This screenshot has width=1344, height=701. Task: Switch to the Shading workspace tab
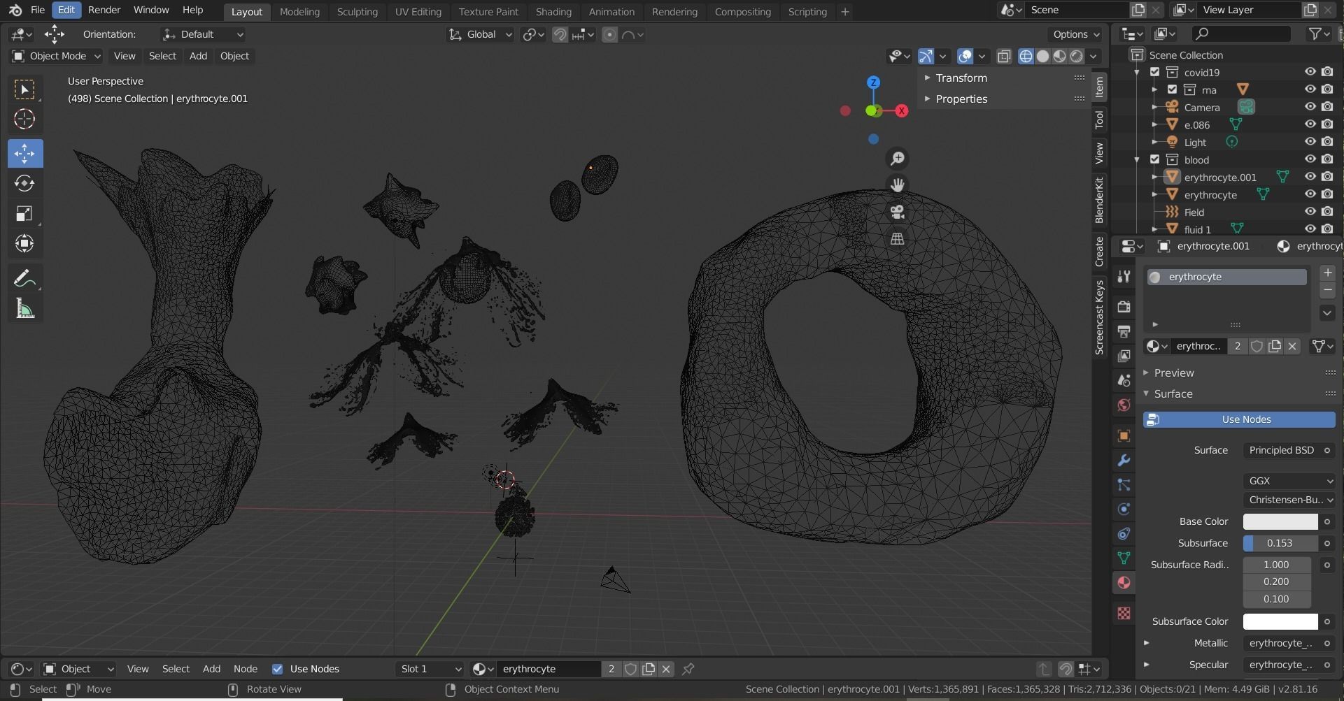pos(553,11)
